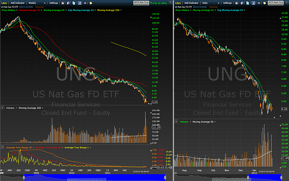Open Settings in the daily chart
This screenshot has height=181, width=289.
coord(228,3)
